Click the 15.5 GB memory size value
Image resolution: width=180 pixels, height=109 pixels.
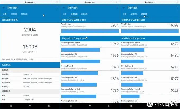[26, 87]
